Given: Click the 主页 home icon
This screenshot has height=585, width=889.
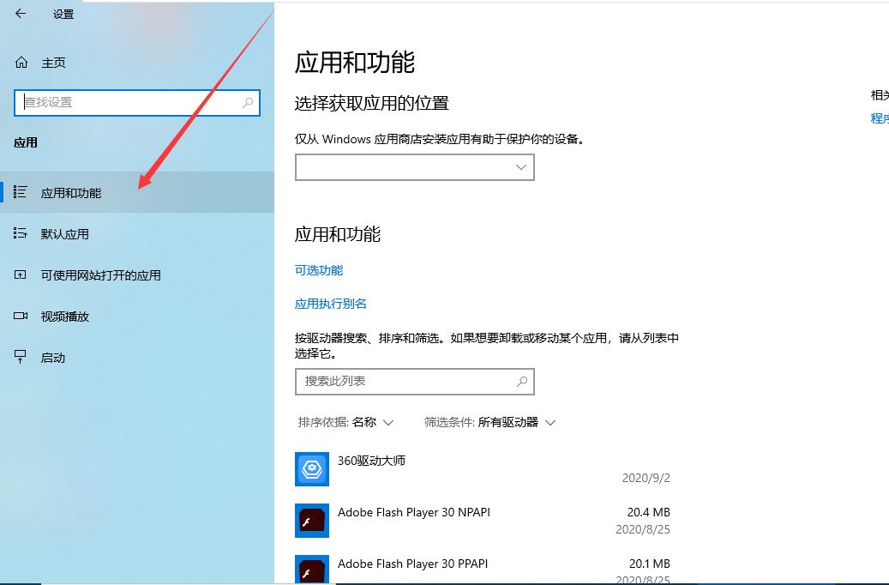Looking at the screenshot, I should tap(21, 63).
